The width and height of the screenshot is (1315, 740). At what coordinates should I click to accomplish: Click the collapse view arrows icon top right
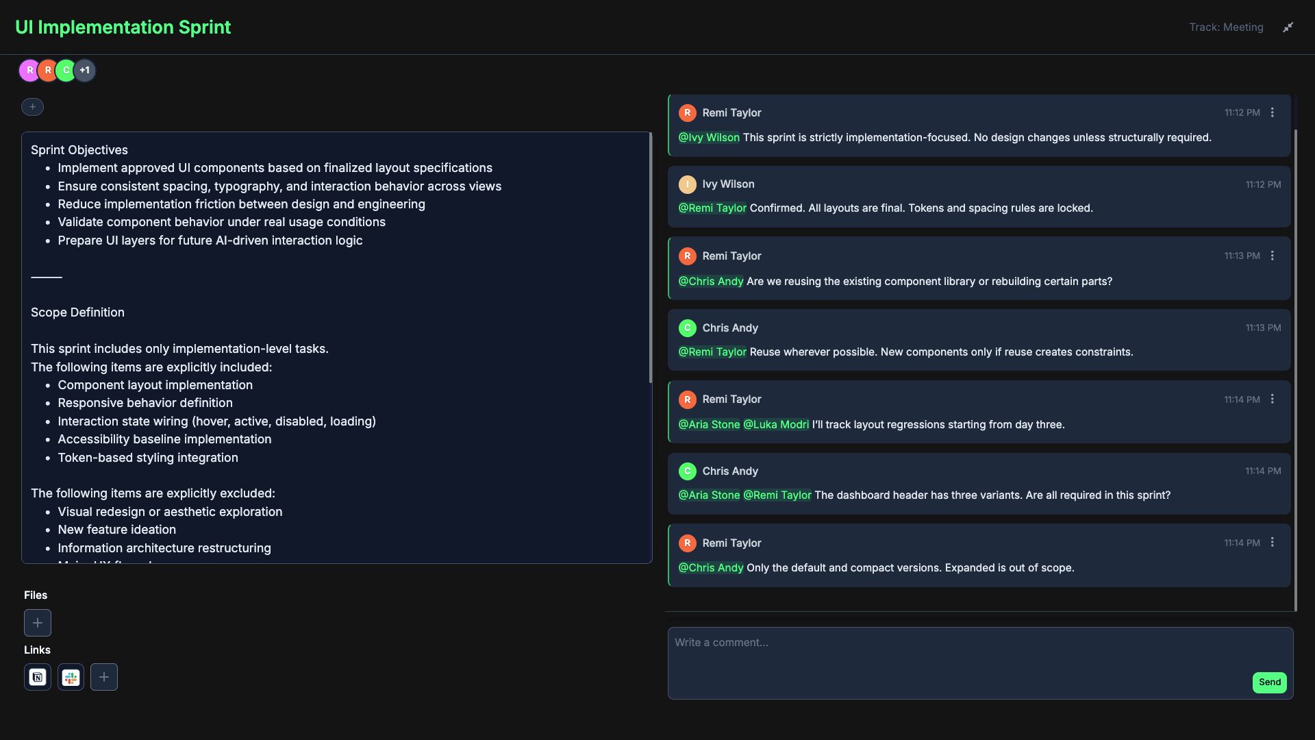point(1288,27)
